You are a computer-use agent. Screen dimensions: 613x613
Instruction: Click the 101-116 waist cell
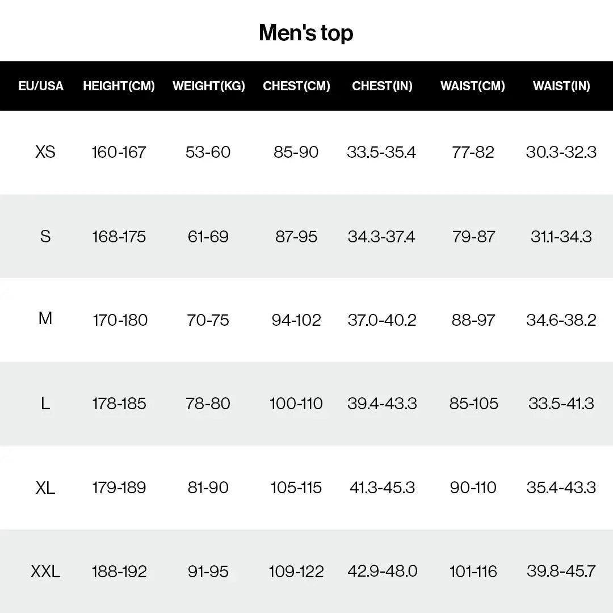tap(473, 572)
